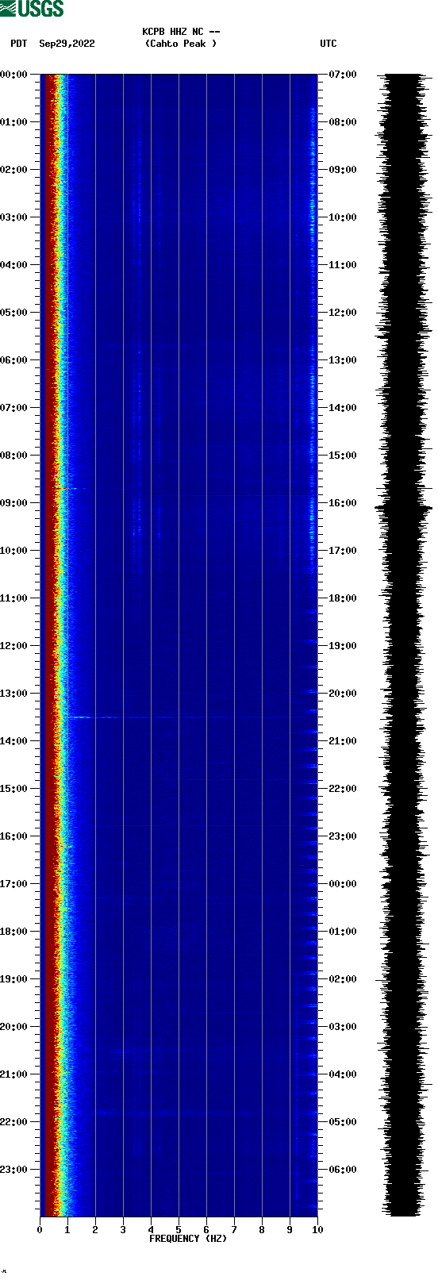Image resolution: width=438 pixels, height=1280 pixels.
Task: Click the 13:00 UTC time label
Action: point(343,360)
